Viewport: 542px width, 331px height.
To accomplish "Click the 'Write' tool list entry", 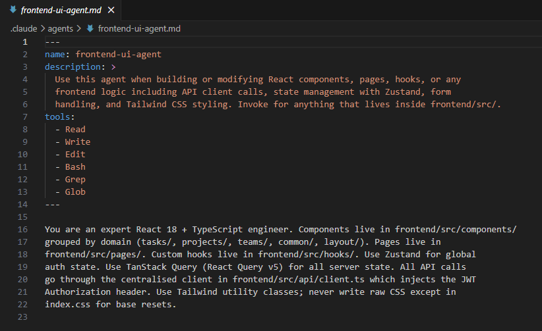I will [78, 142].
